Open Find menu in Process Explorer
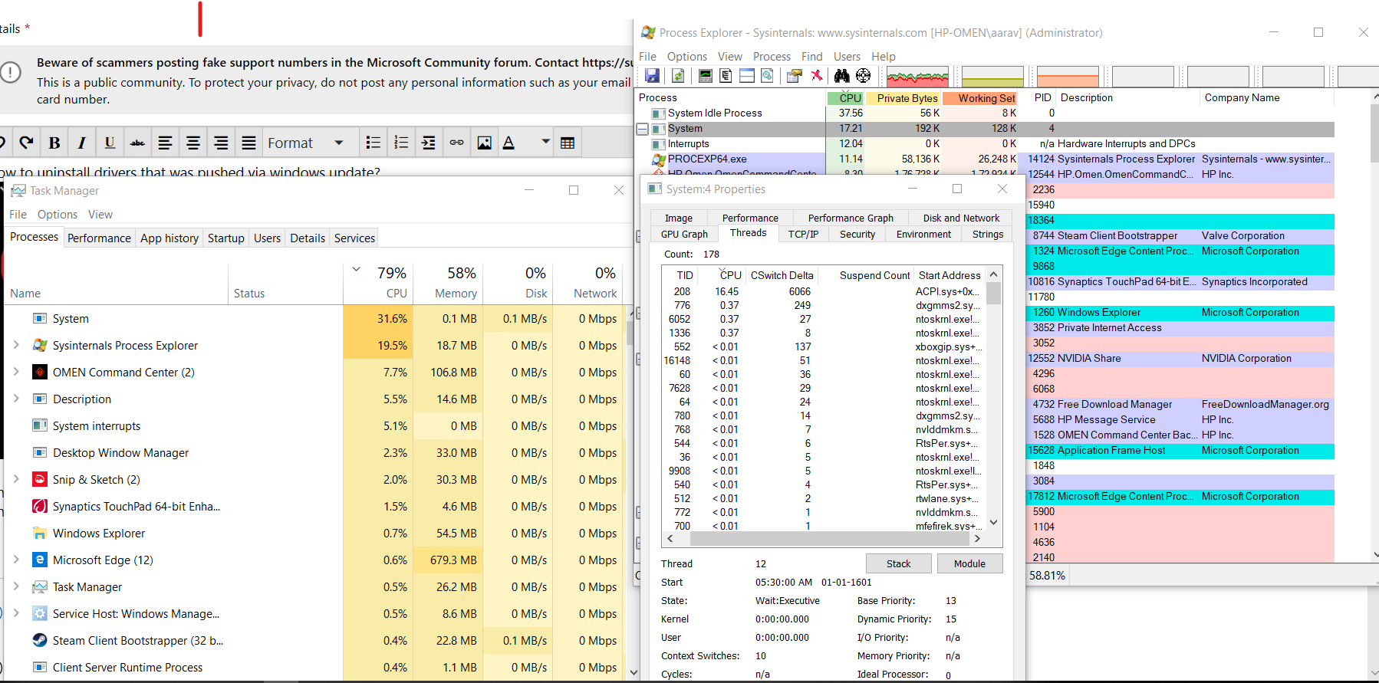 811,57
